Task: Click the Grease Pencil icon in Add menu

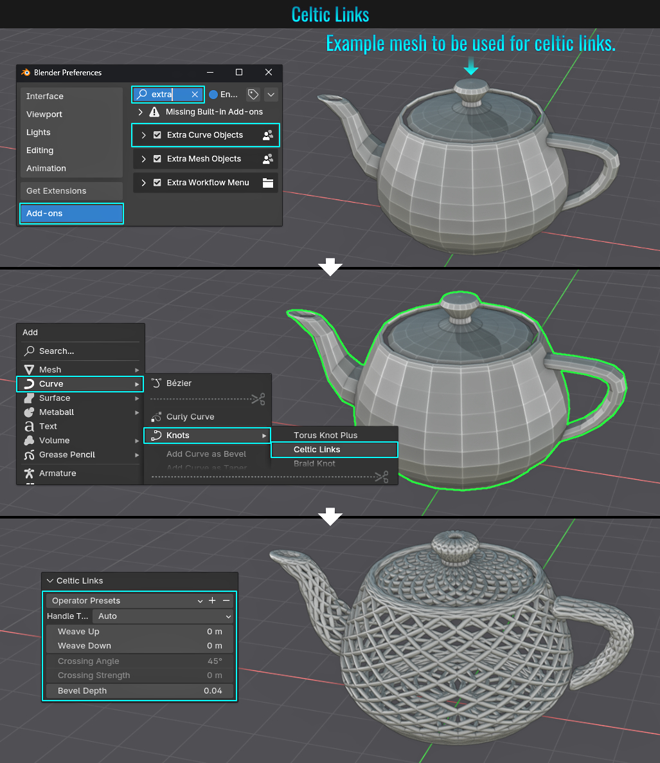Action: (29, 454)
